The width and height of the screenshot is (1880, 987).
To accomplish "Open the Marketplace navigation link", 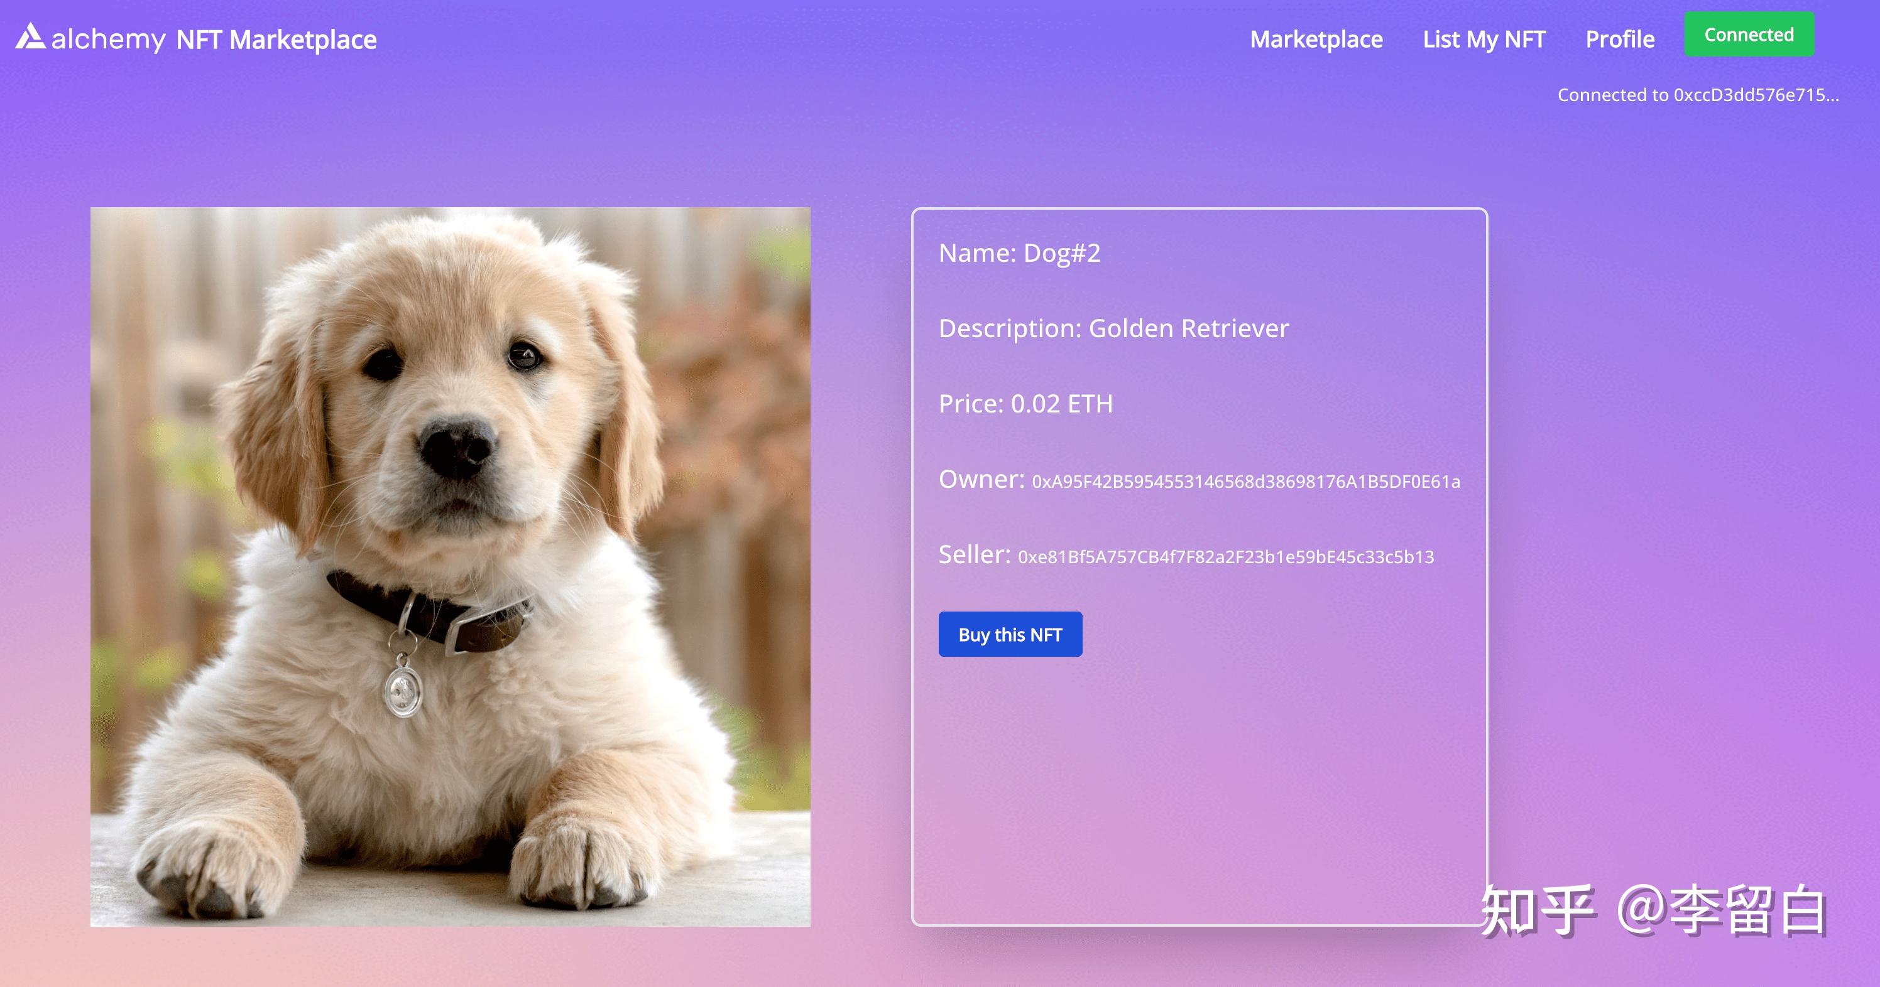I will (1316, 38).
